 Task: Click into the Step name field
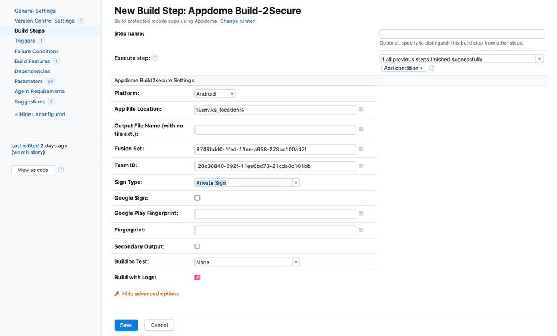[461, 34]
